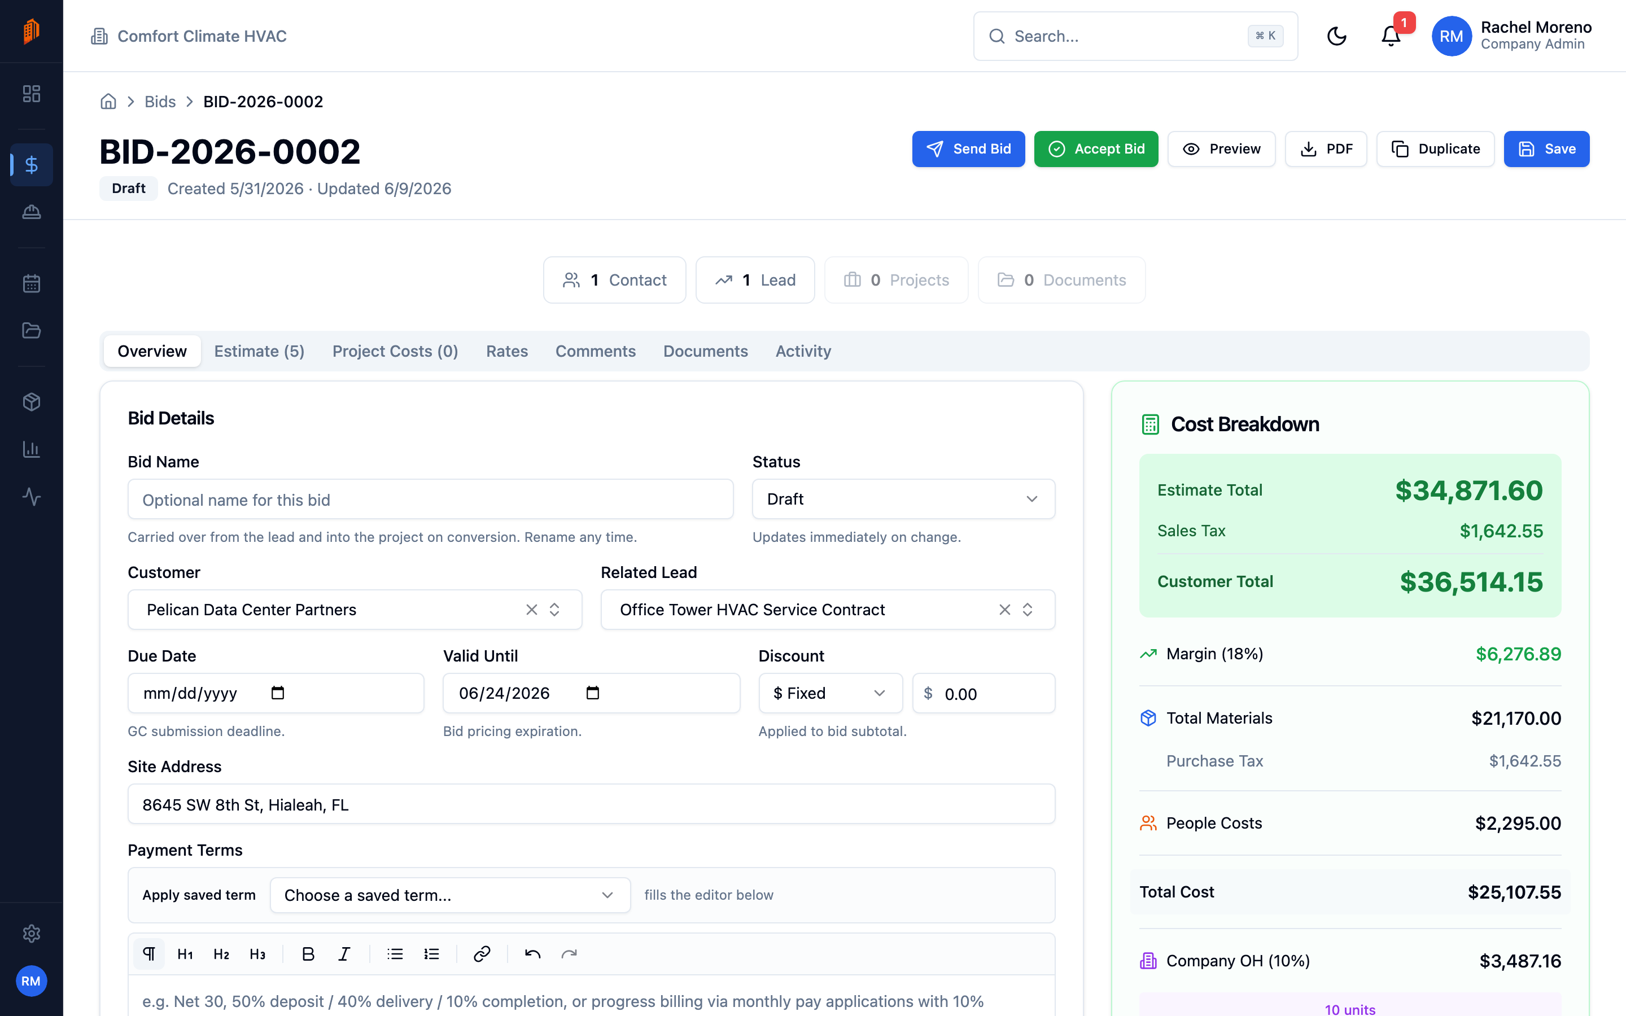Click the Customer Total $36,514.15 value
Viewport: 1626px width, 1016px height.
click(1471, 582)
